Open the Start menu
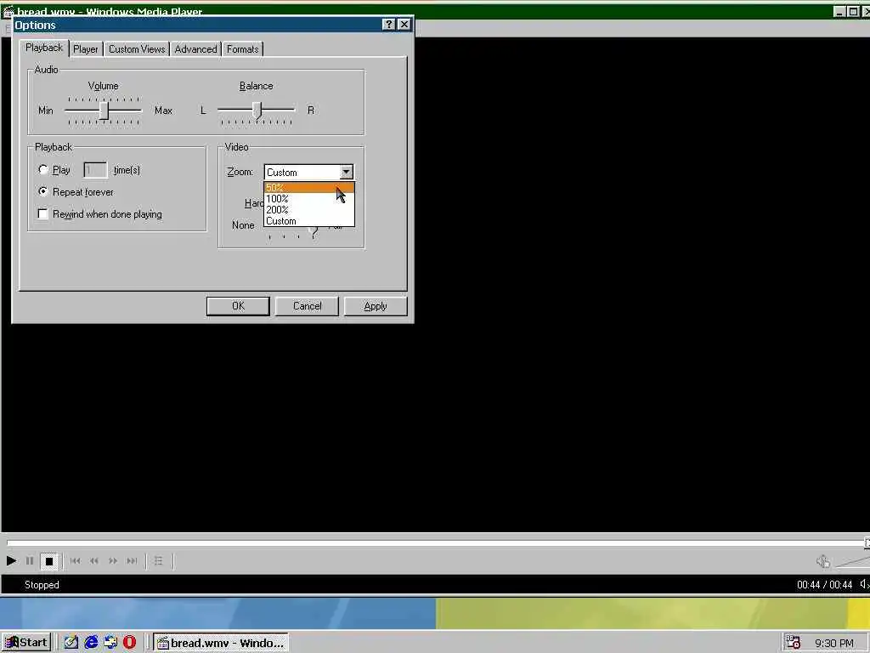This screenshot has height=653, width=870. tap(26, 643)
